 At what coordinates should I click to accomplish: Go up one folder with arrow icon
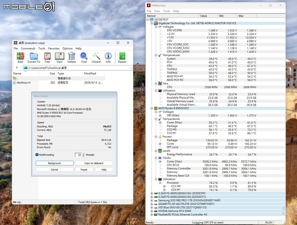click(x=17, y=68)
